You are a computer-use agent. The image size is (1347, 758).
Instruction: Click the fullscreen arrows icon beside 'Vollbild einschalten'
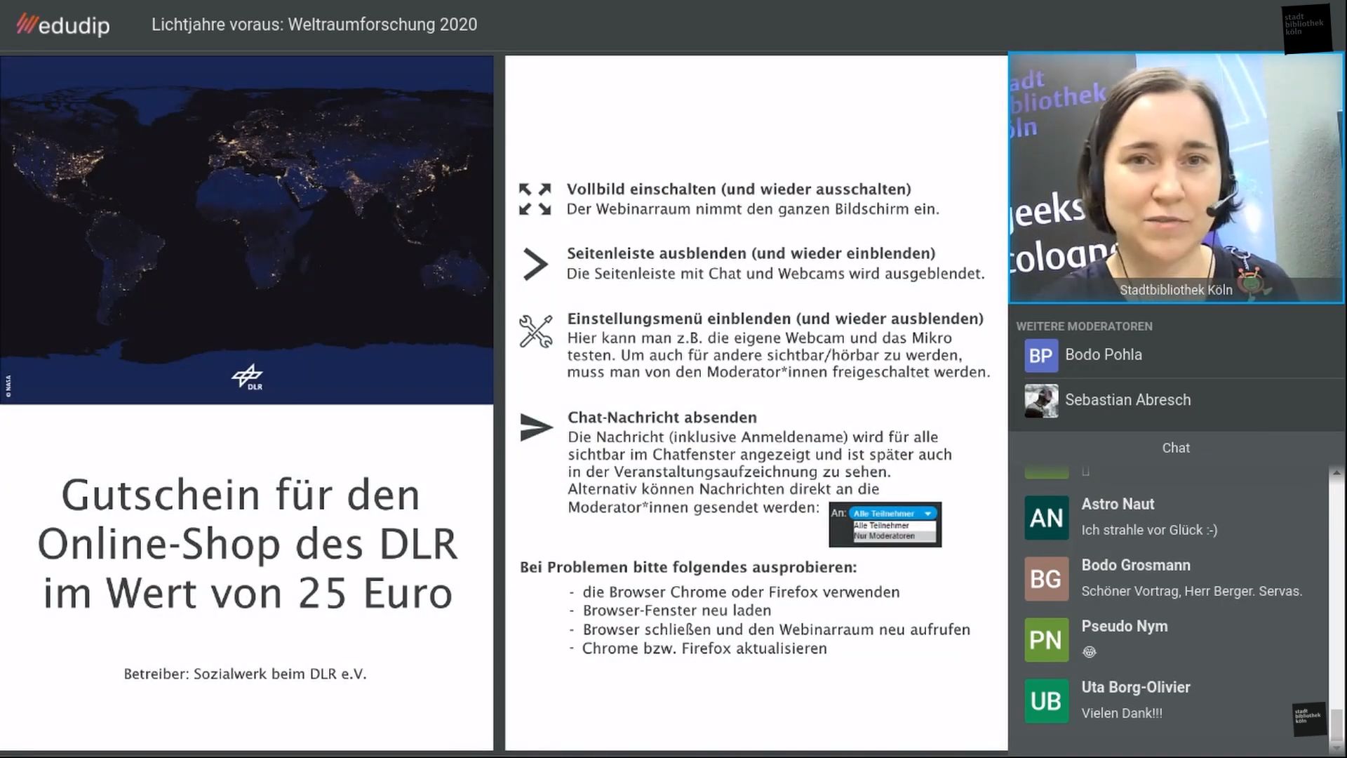point(536,199)
